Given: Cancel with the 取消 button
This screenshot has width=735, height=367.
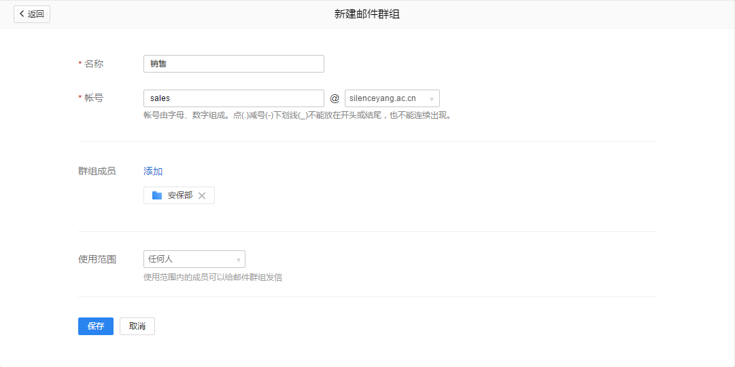Looking at the screenshot, I should [x=137, y=326].
